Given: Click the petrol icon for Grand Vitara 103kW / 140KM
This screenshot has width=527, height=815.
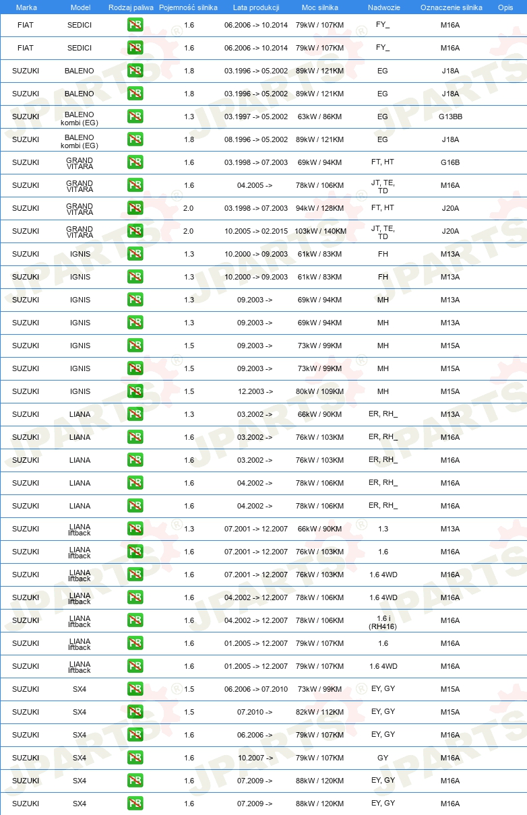Looking at the screenshot, I should coord(135,231).
